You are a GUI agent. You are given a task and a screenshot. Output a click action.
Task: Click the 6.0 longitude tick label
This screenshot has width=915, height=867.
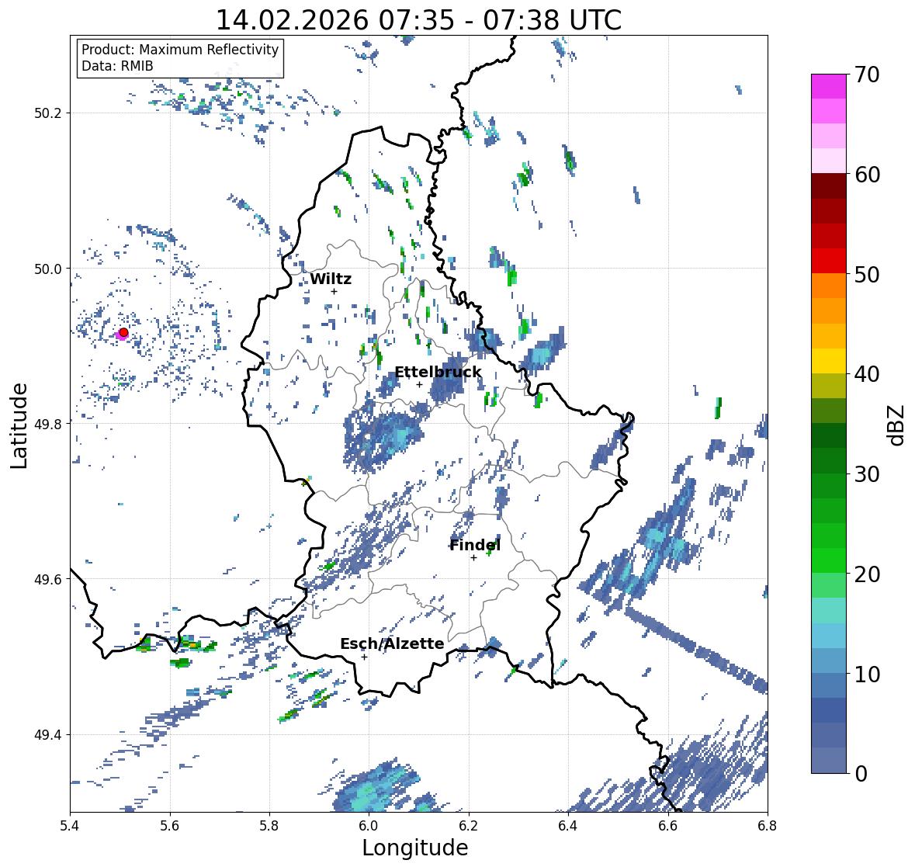(x=369, y=826)
